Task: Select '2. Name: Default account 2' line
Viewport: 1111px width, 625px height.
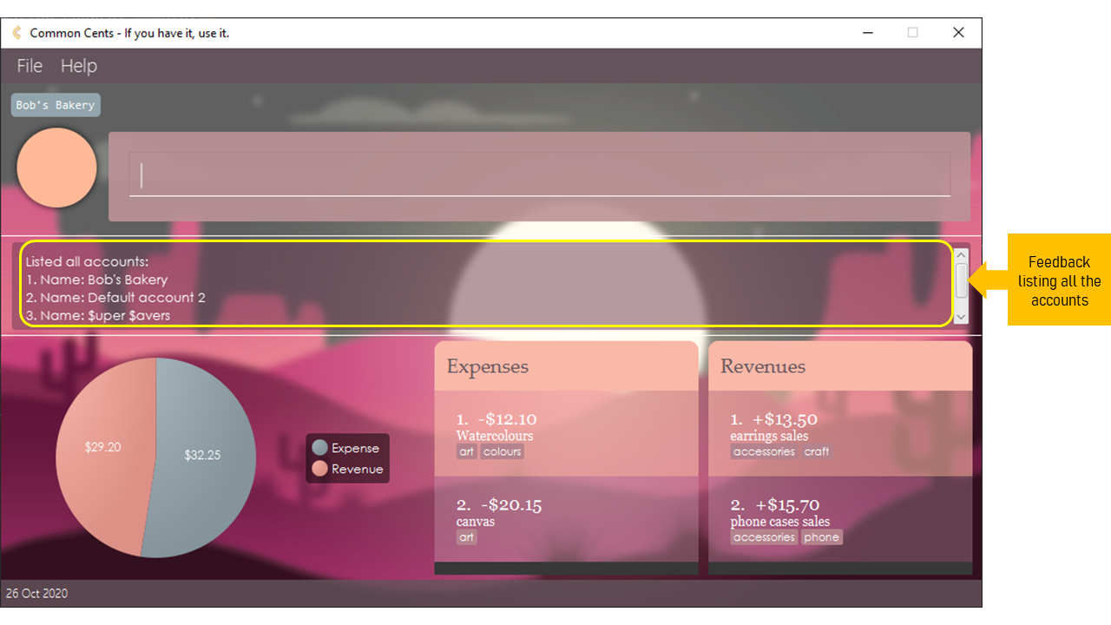Action: click(115, 298)
